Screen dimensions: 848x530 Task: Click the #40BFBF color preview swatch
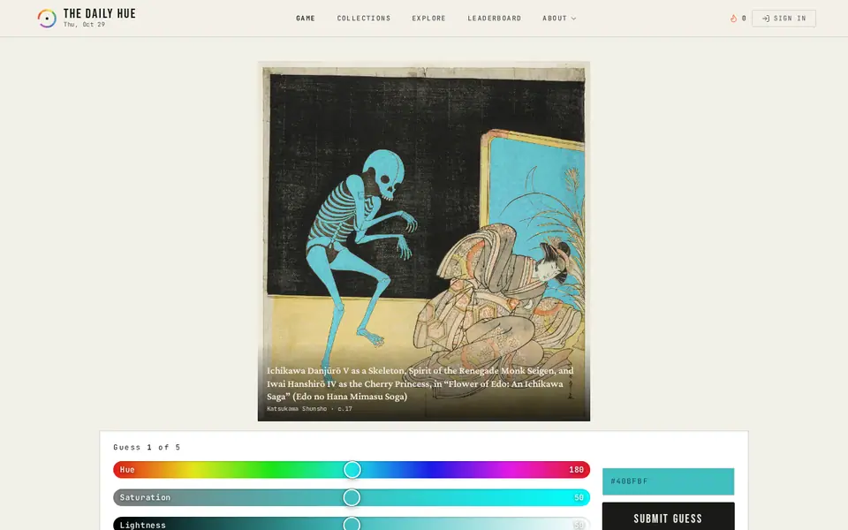tap(669, 481)
